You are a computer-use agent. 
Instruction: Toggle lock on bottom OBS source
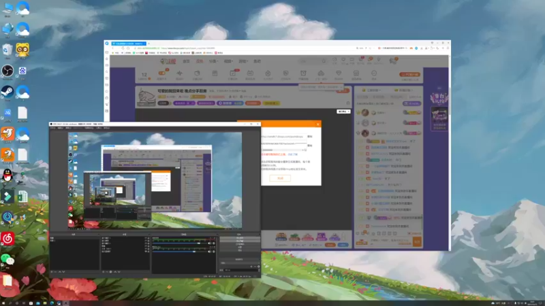pyautogui.click(x=149, y=251)
